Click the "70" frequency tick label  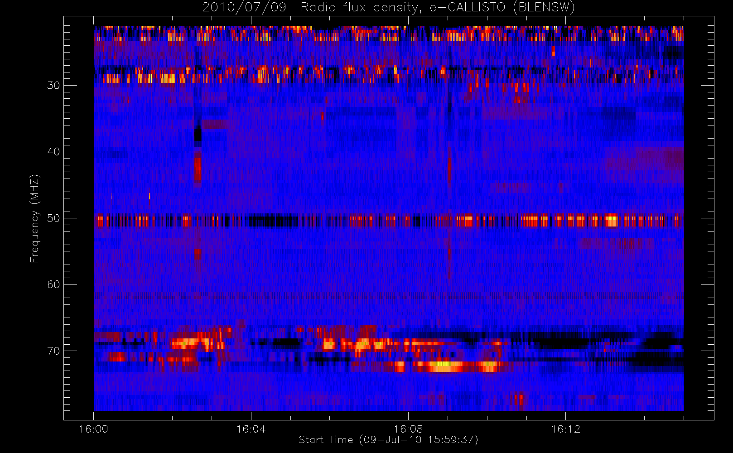(x=53, y=351)
